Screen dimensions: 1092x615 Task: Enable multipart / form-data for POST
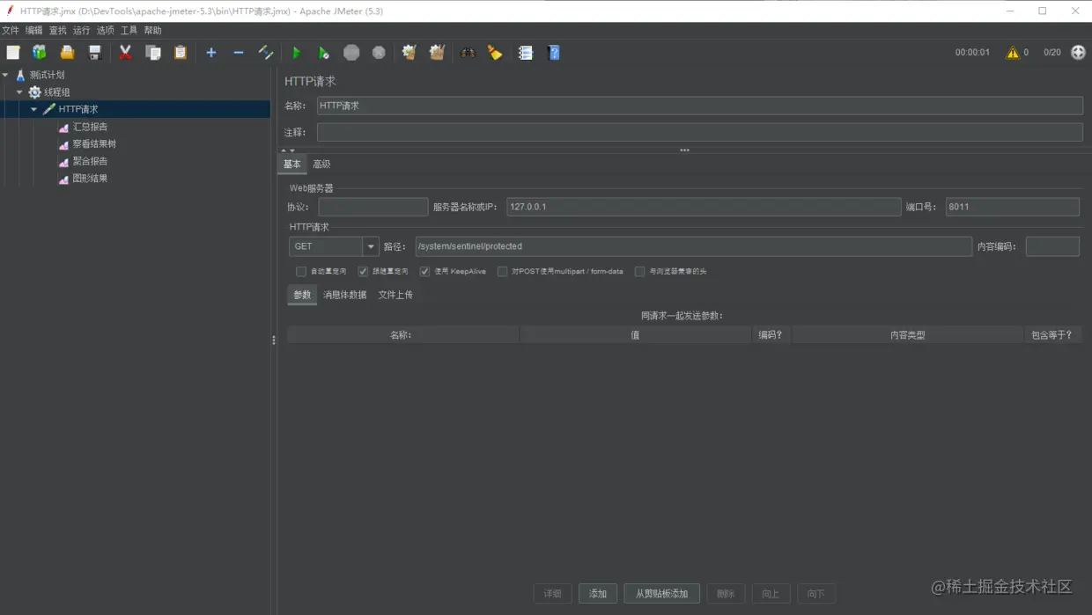coord(502,272)
